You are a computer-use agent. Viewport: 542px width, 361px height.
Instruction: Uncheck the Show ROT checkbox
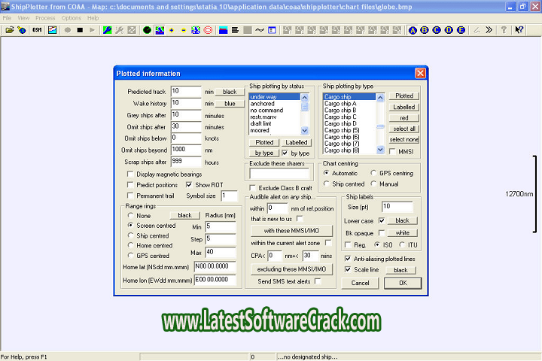tap(189, 185)
